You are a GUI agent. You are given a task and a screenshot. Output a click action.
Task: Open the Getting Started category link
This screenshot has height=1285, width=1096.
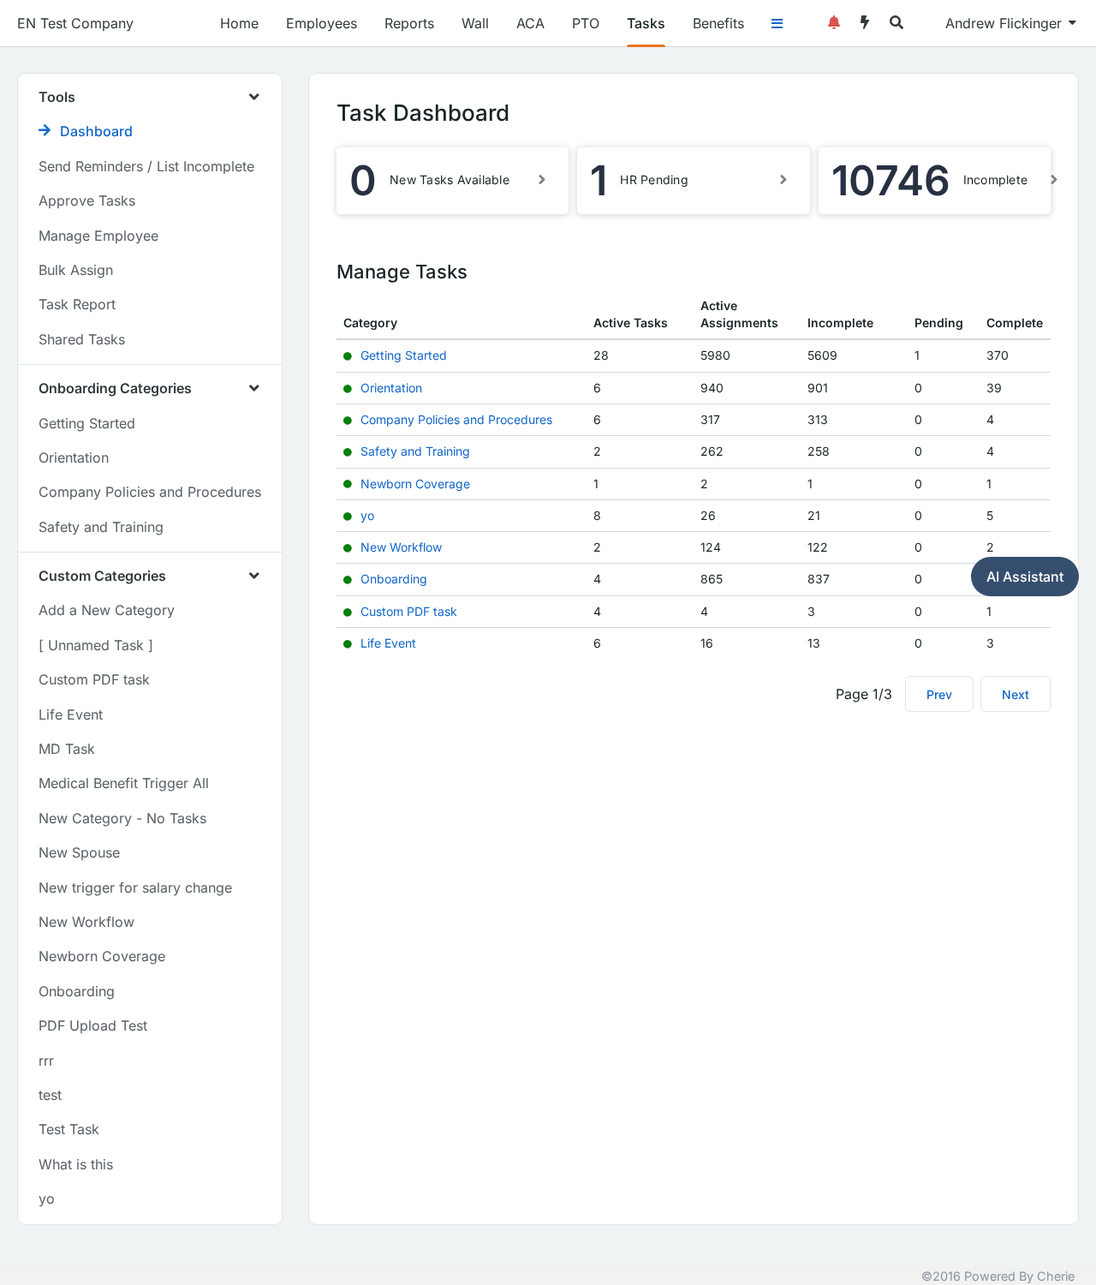[x=403, y=356]
